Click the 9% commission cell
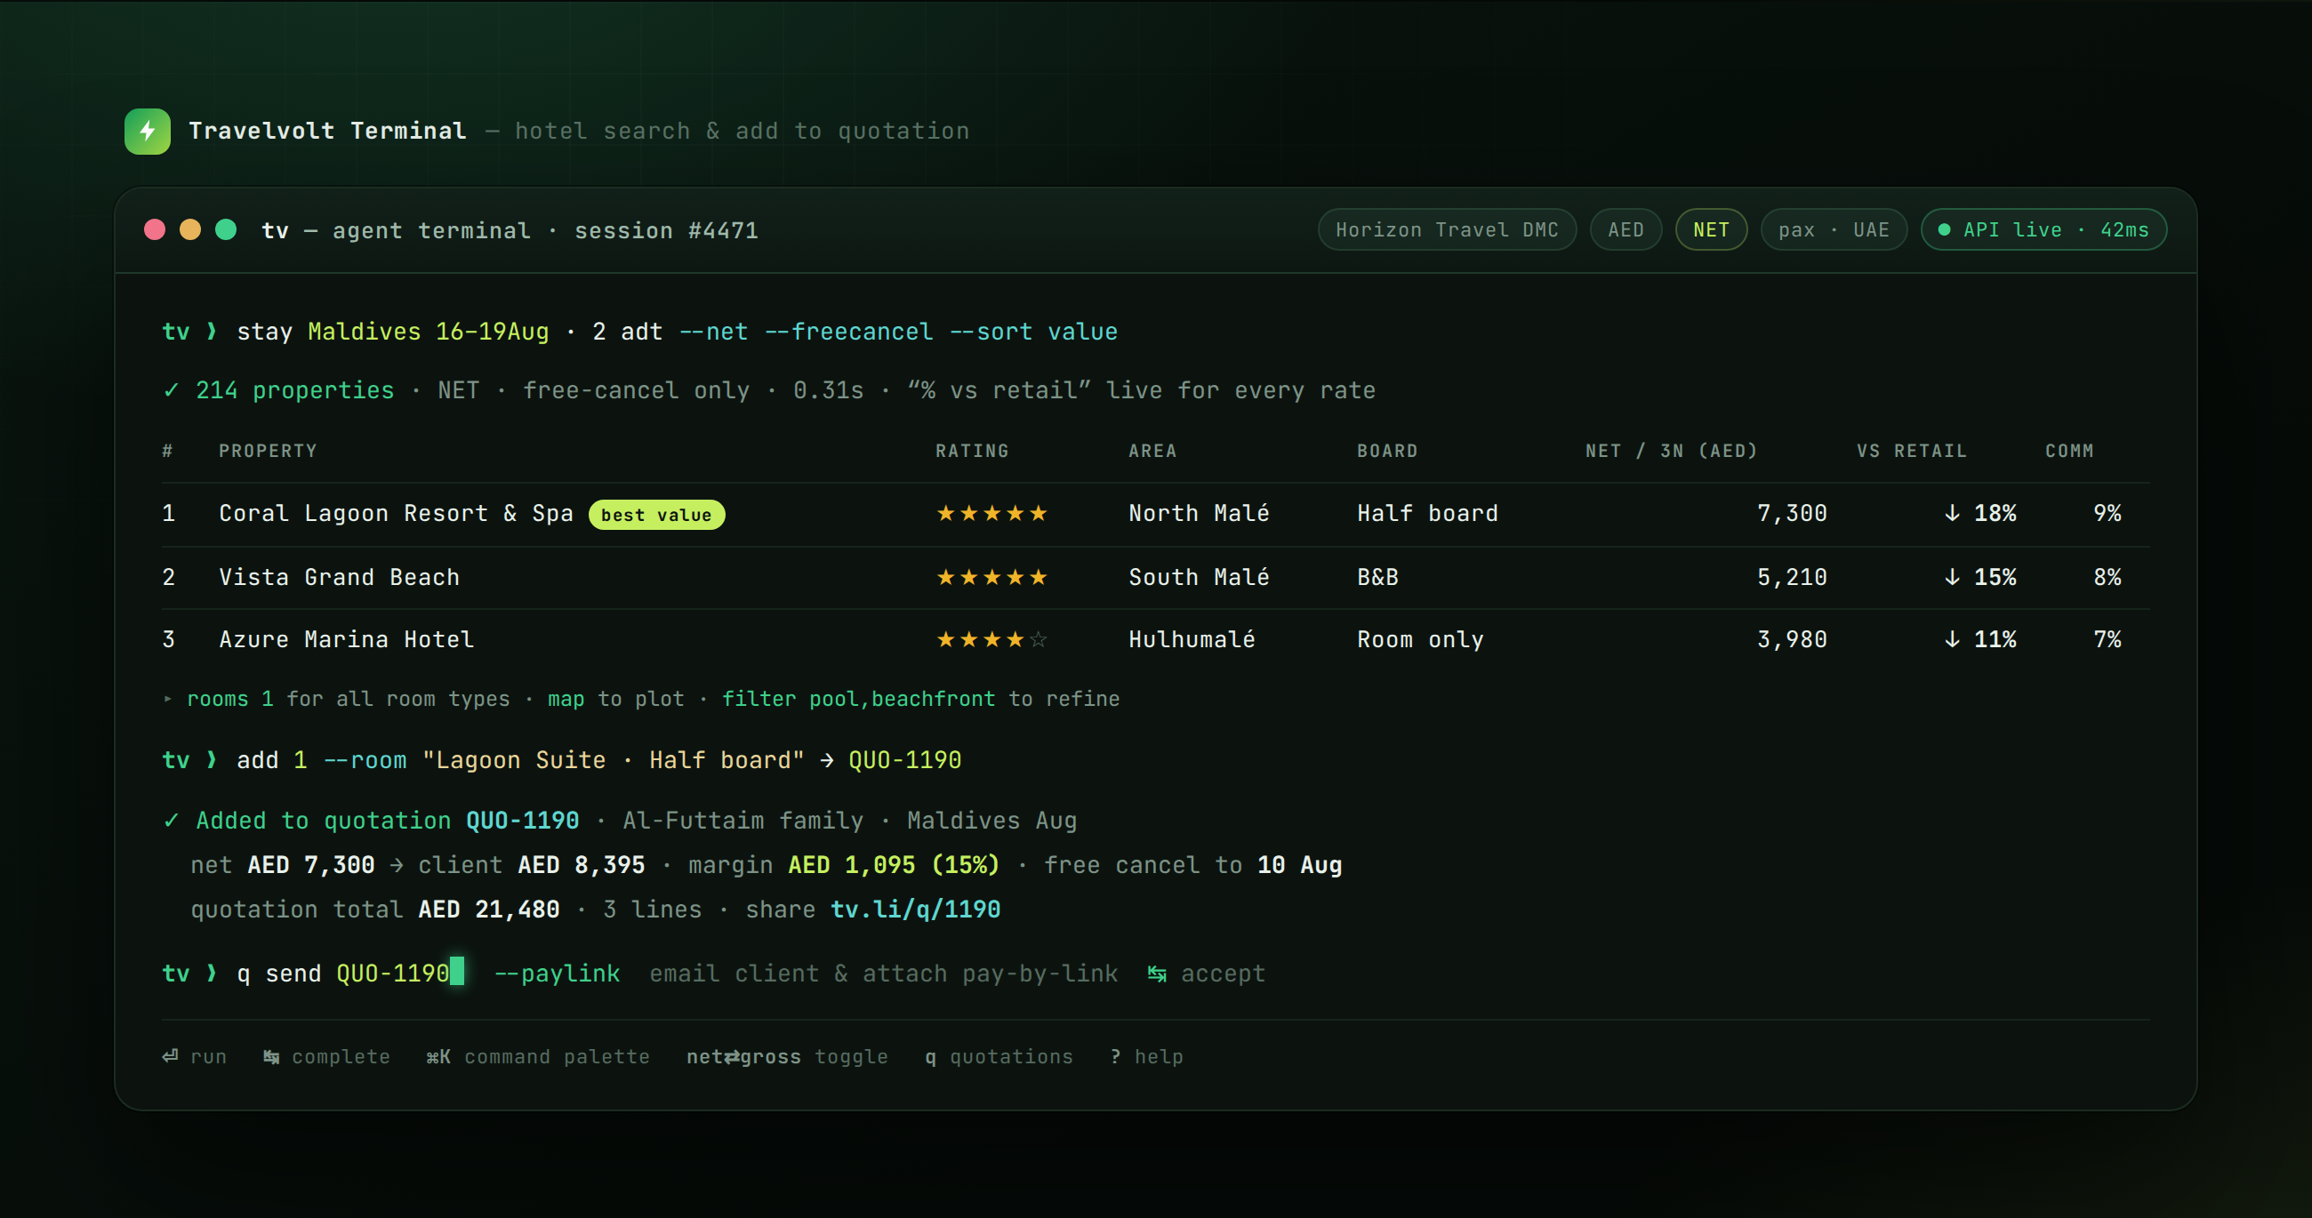2312x1218 pixels. pos(2107,513)
